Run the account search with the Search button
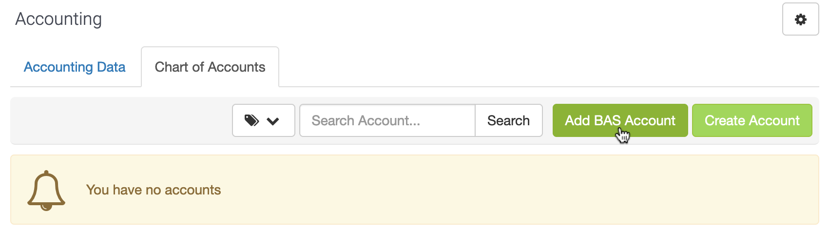829x232 pixels. (508, 120)
